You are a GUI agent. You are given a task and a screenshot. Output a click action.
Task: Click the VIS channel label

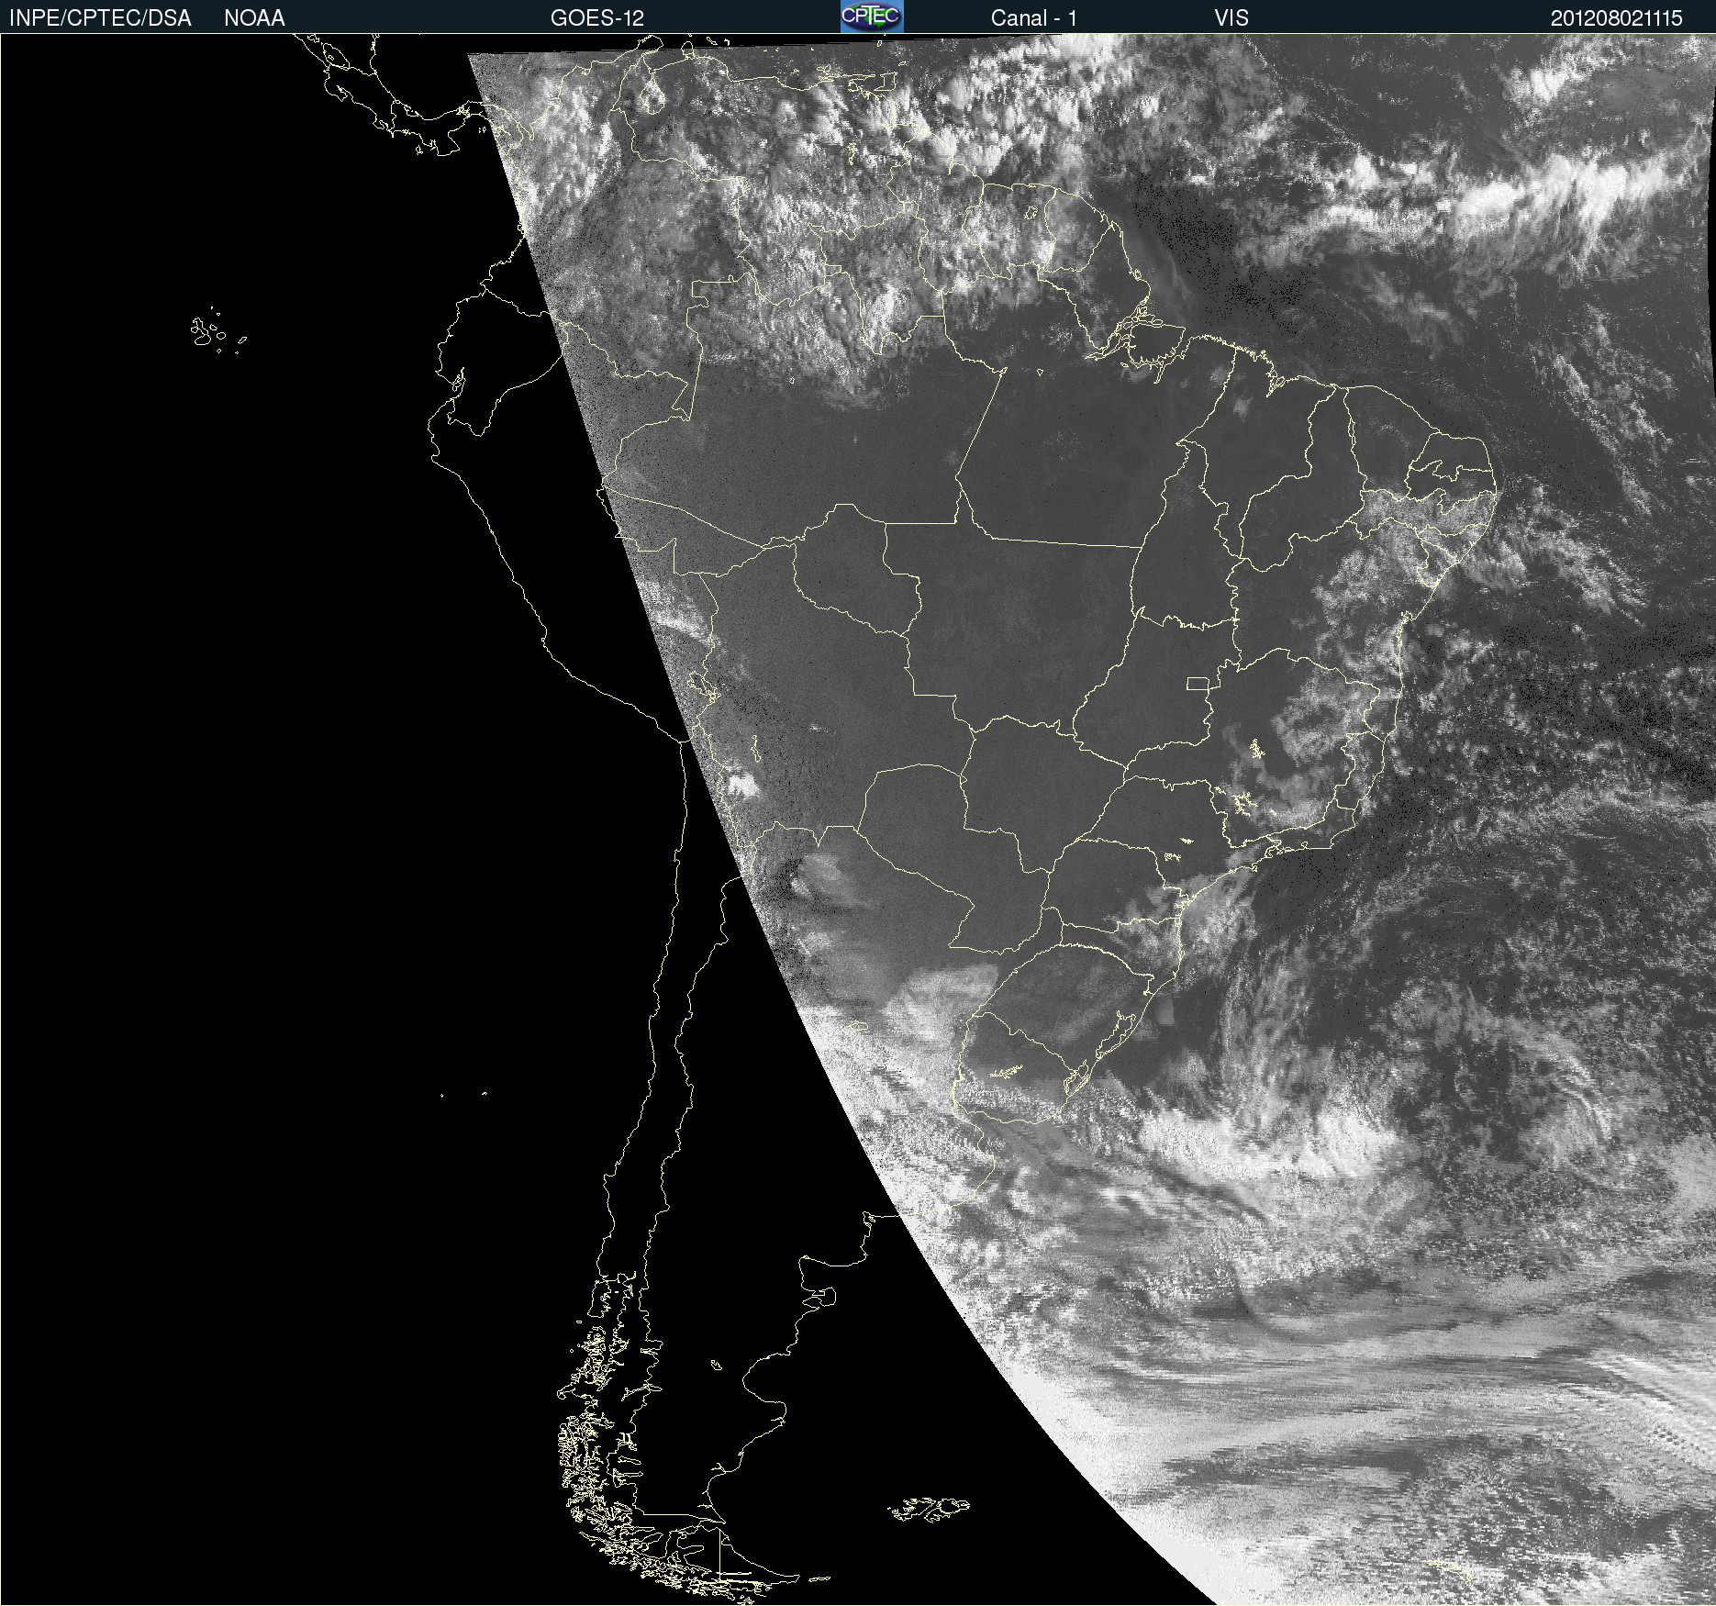(1231, 18)
